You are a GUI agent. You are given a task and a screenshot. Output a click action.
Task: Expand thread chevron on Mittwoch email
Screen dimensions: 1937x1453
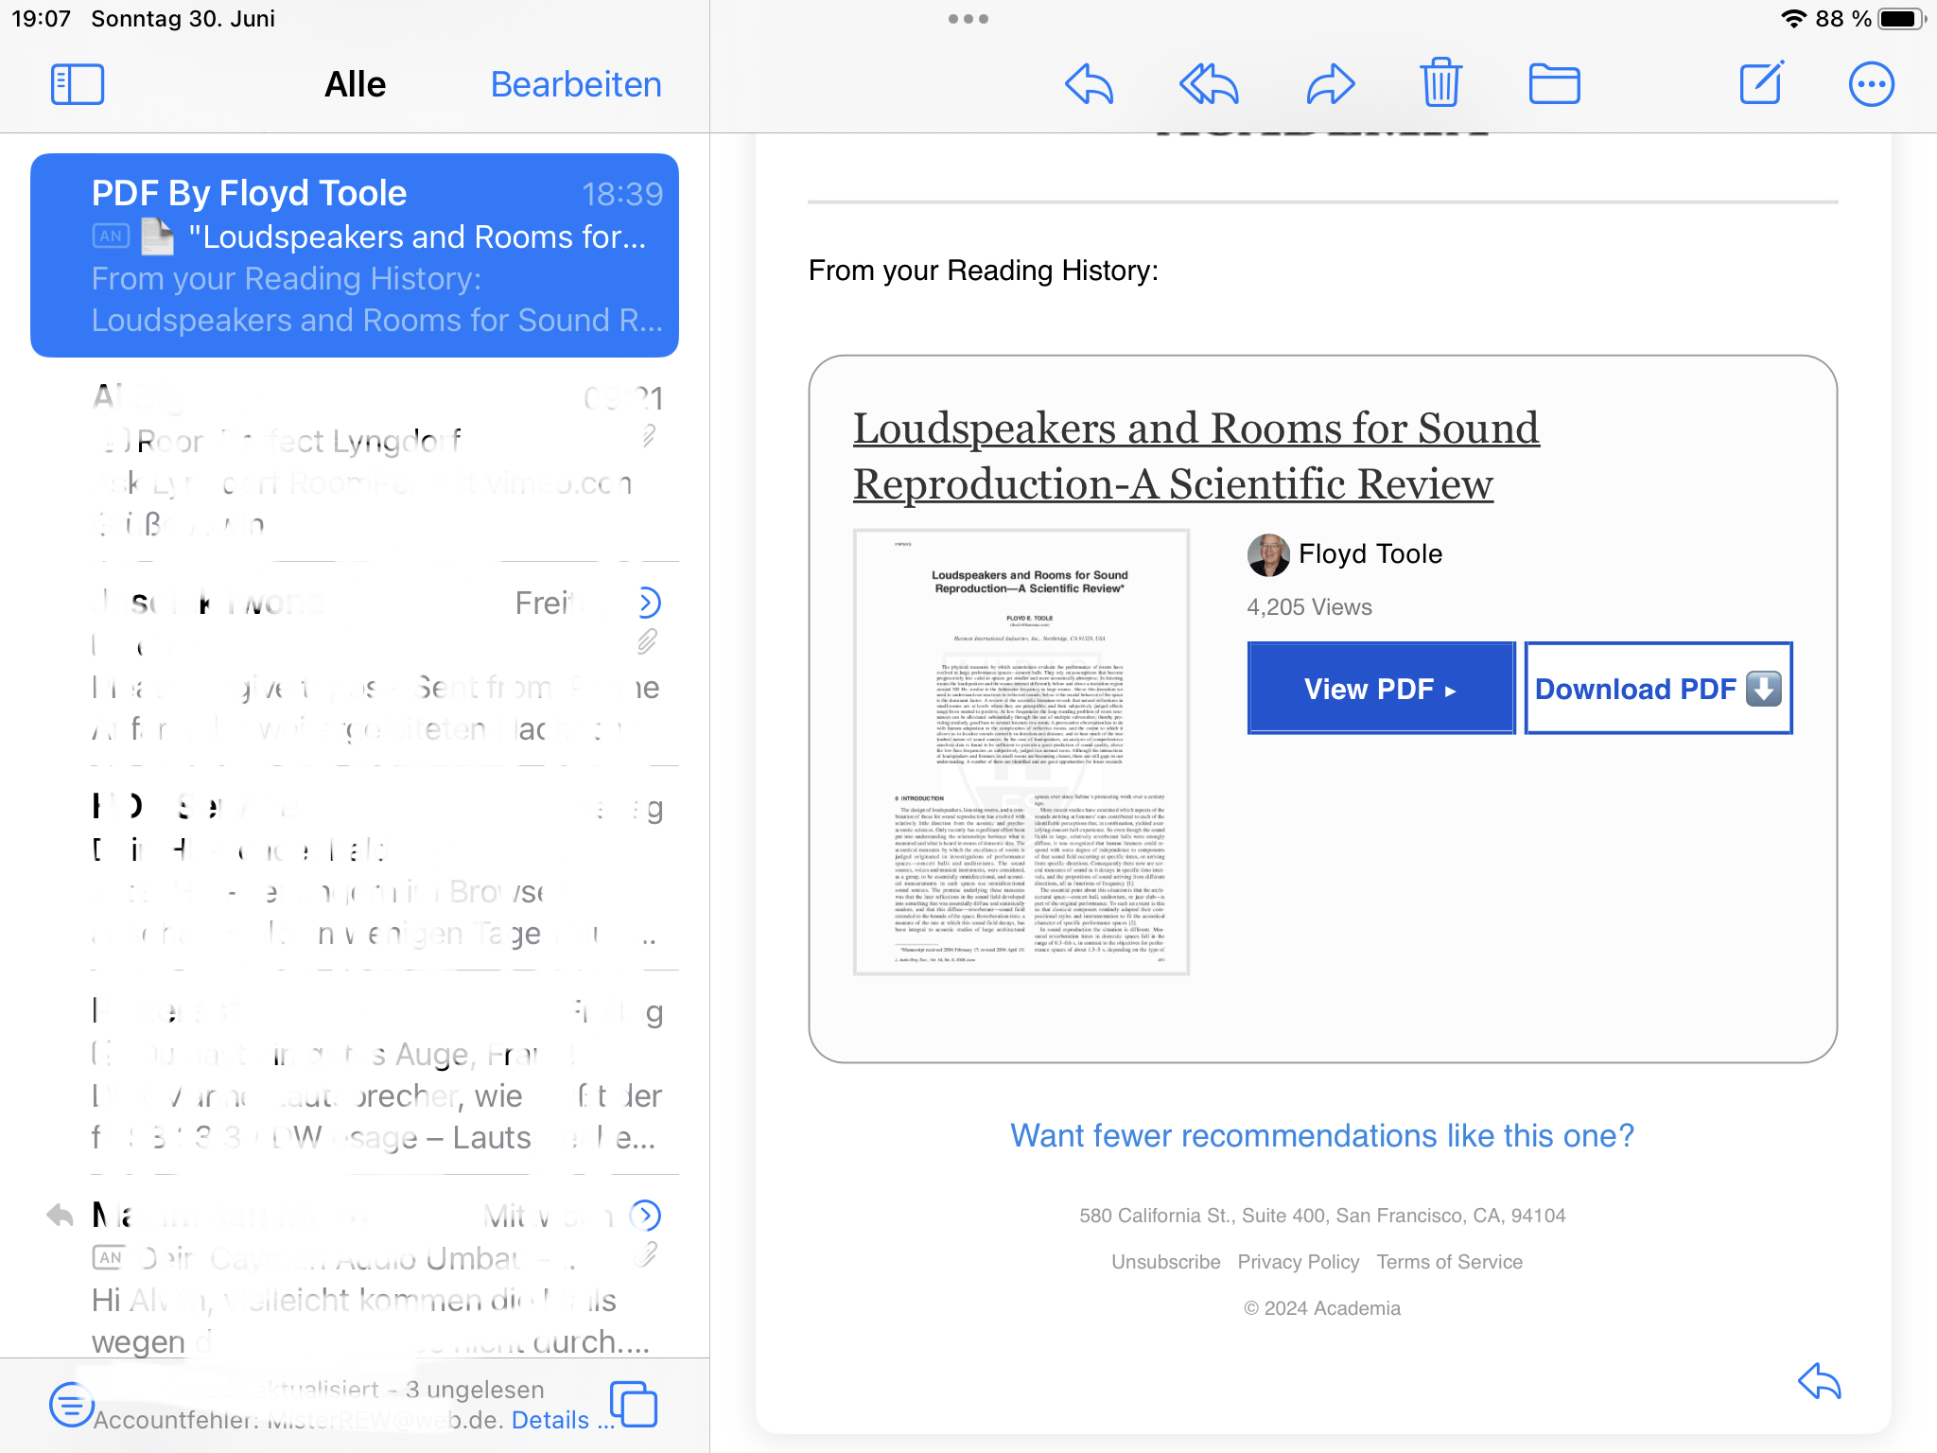pyautogui.click(x=645, y=1216)
